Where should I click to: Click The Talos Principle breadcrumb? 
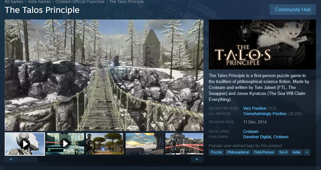pyautogui.click(x=126, y=2)
